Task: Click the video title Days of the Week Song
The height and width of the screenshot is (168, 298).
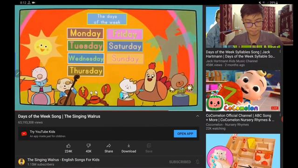Action: coord(59,116)
